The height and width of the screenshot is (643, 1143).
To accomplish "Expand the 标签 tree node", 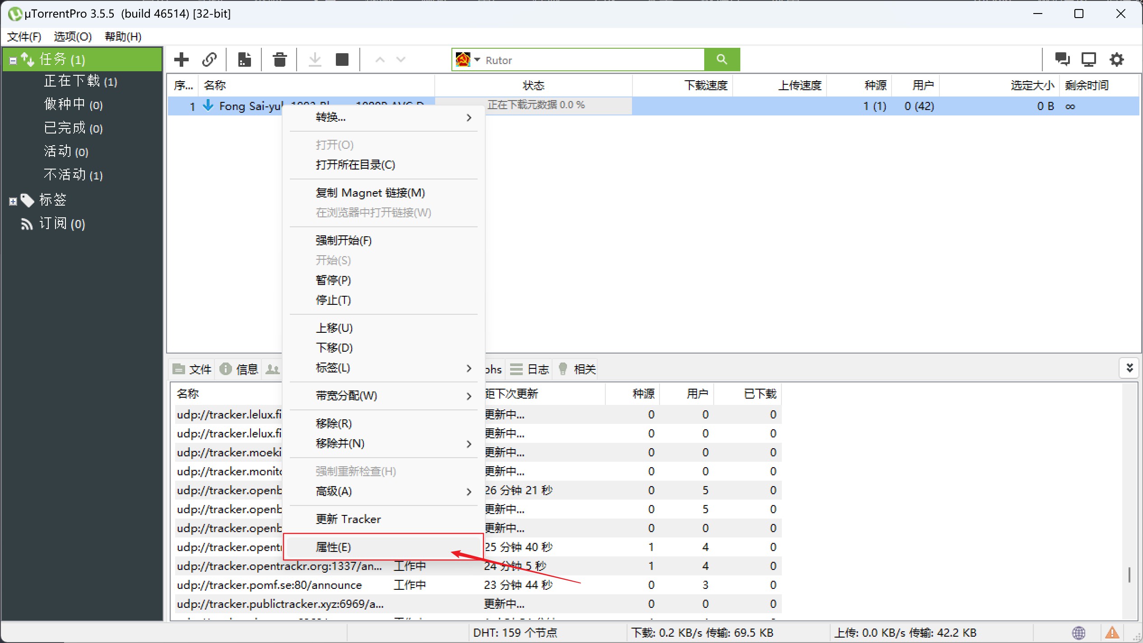I will click(x=13, y=202).
